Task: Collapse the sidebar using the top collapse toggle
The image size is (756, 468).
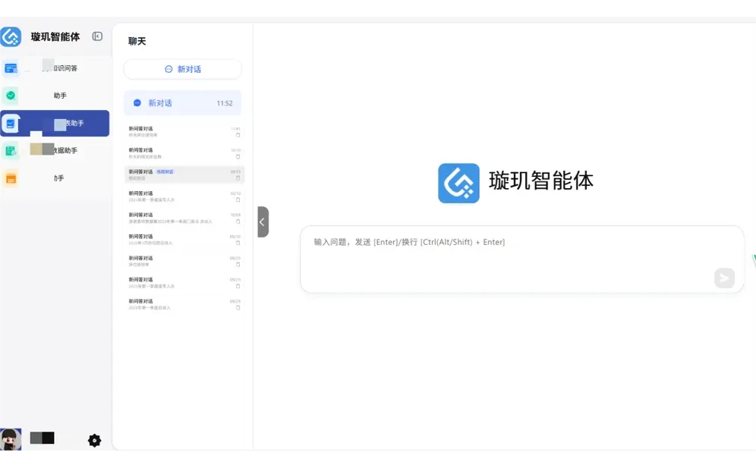Action: point(97,36)
